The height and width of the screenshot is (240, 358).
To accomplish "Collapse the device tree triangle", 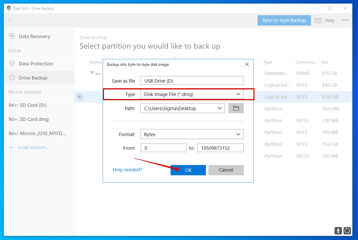I will coord(92,73).
